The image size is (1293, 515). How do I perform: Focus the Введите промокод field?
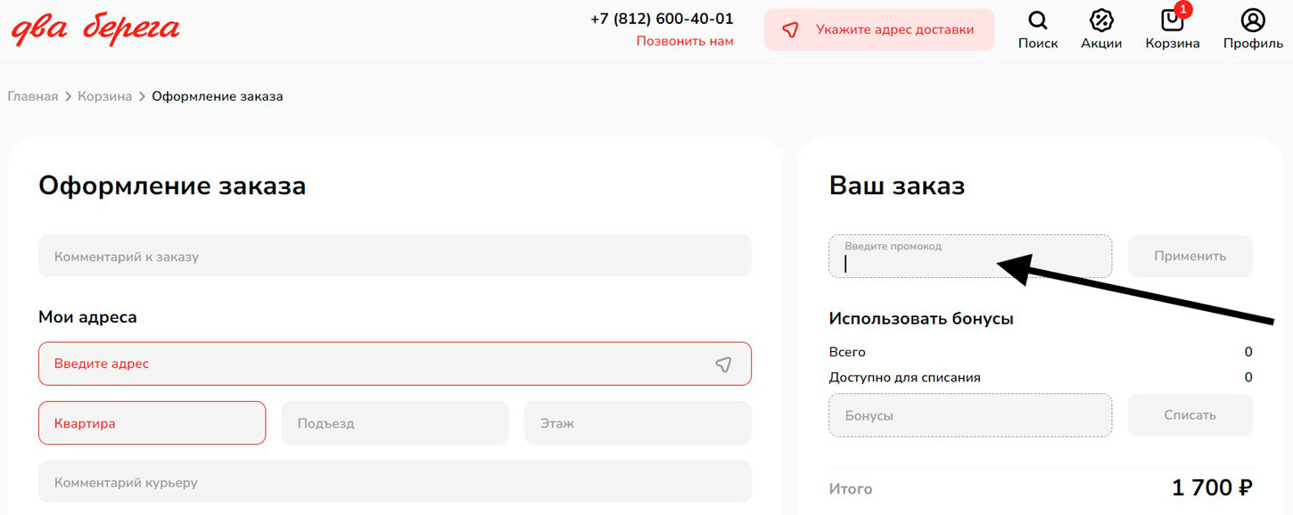click(x=970, y=257)
